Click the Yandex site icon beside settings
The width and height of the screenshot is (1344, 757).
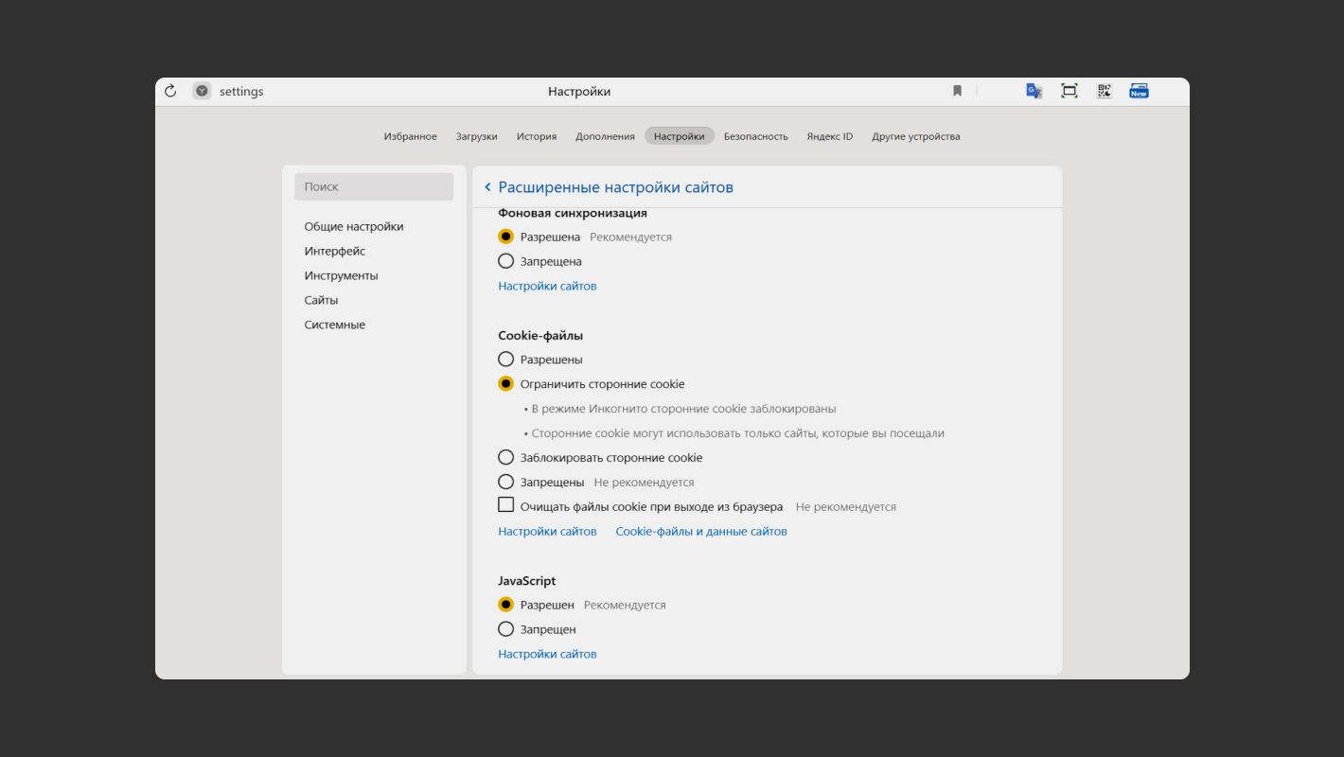[202, 91]
